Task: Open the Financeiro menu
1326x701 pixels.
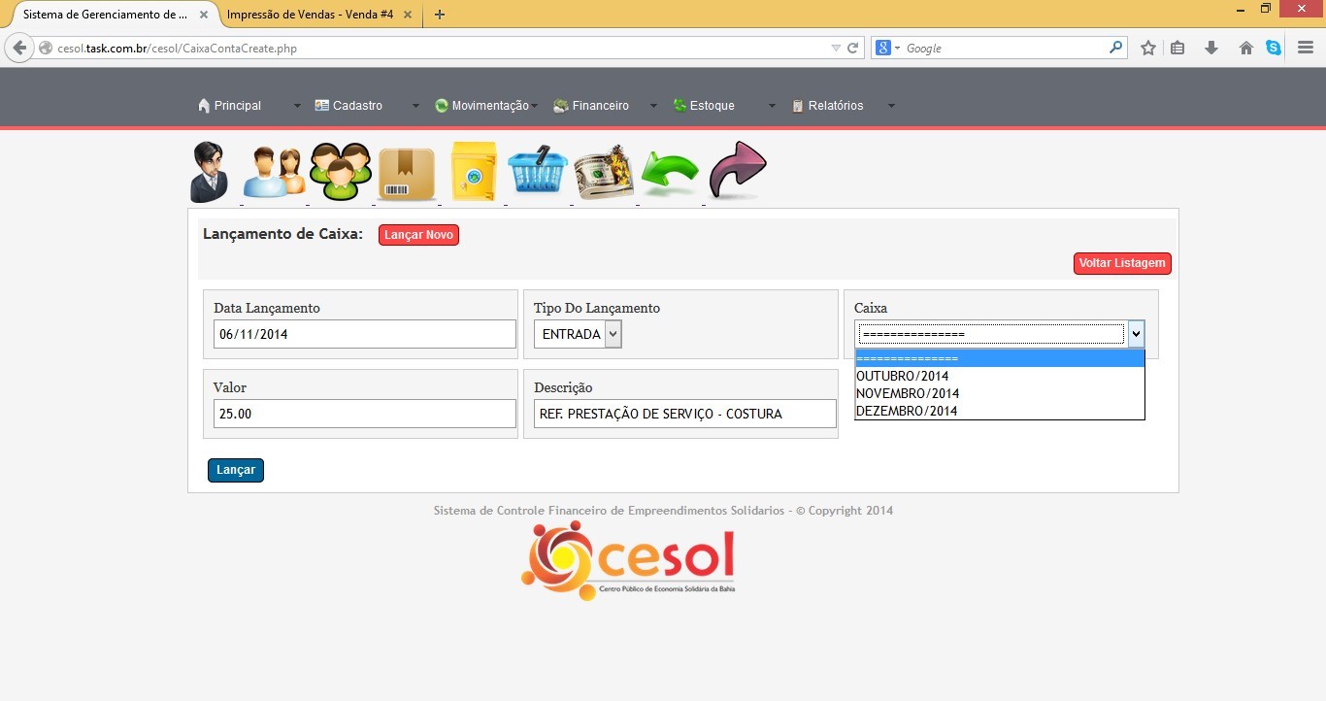Action: click(600, 106)
